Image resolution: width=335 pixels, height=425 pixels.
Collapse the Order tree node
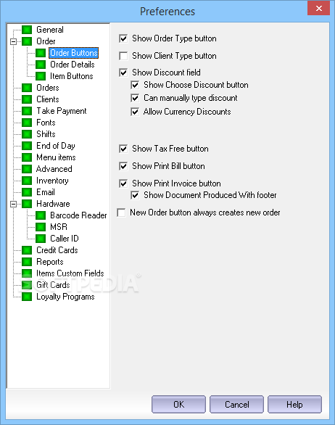13,42
